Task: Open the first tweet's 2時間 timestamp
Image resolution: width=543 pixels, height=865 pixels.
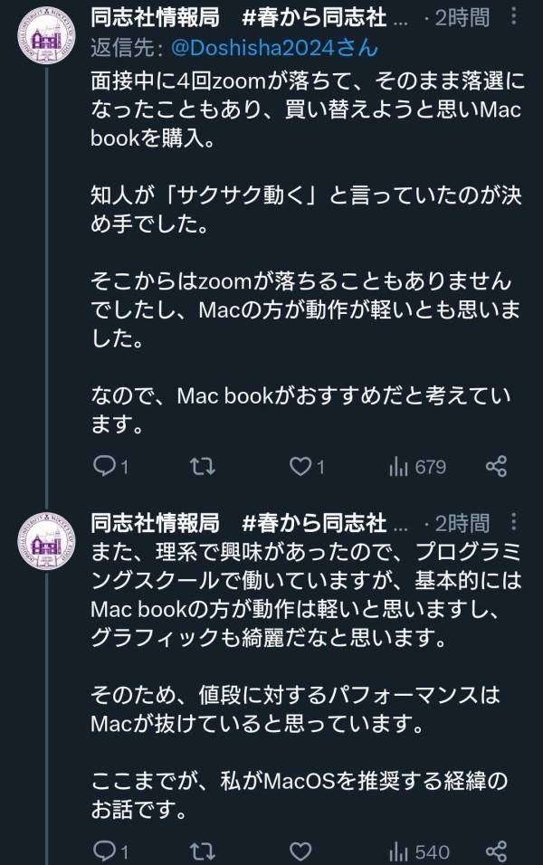Action: click(x=462, y=17)
